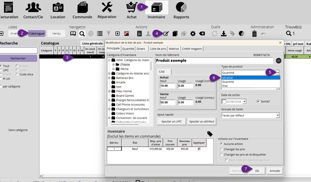311x182 pixels.
Task: Open the Commande module
Action: pyautogui.click(x=82, y=10)
